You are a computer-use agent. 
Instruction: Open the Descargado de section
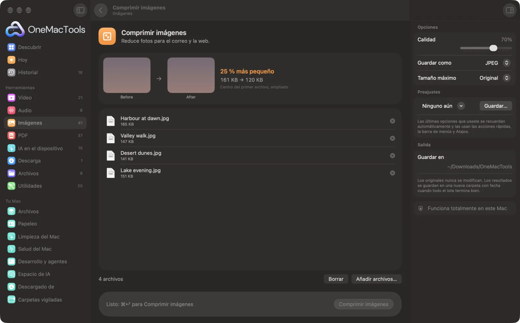click(x=45, y=287)
